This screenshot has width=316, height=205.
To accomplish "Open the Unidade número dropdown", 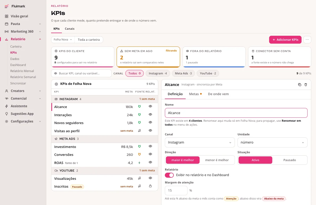I will pos(272,142).
